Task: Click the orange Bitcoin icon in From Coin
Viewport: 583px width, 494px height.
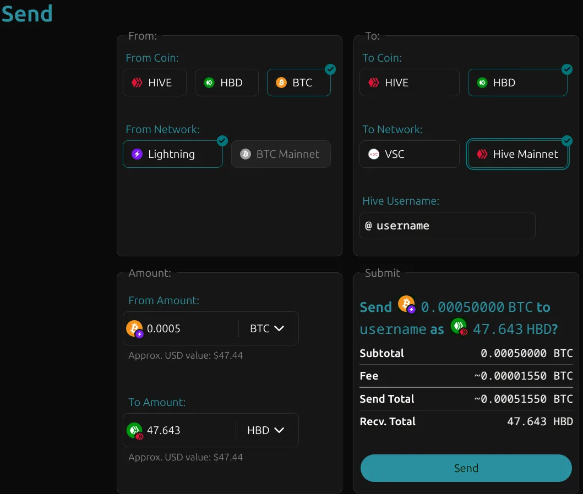Action: pos(281,83)
